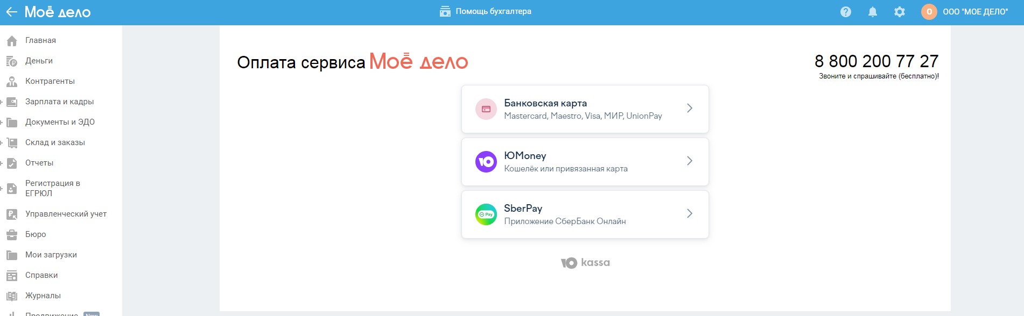This screenshot has width=1024, height=316.
Task: Open the Моё дело logo in header
Action: tap(58, 12)
